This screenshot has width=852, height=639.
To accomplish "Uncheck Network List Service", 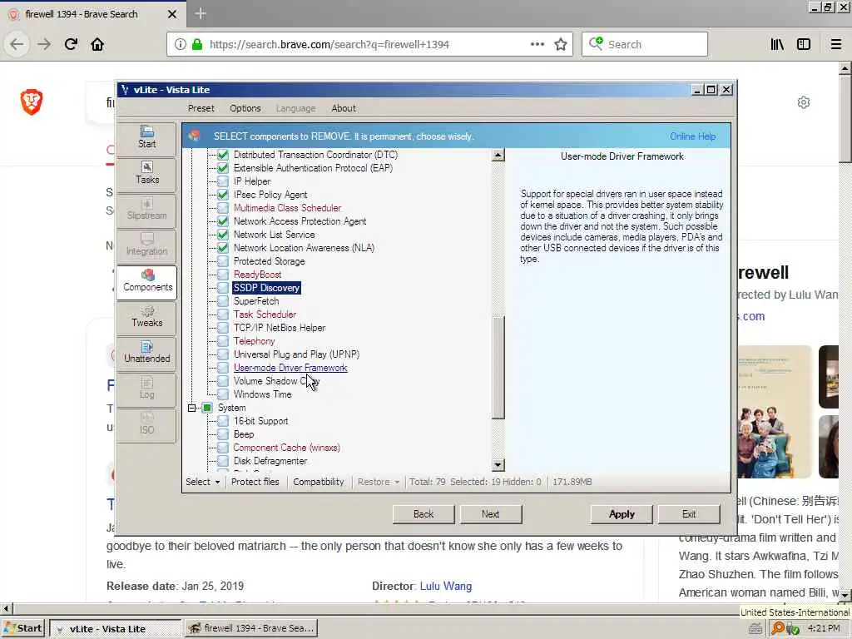I will (223, 235).
